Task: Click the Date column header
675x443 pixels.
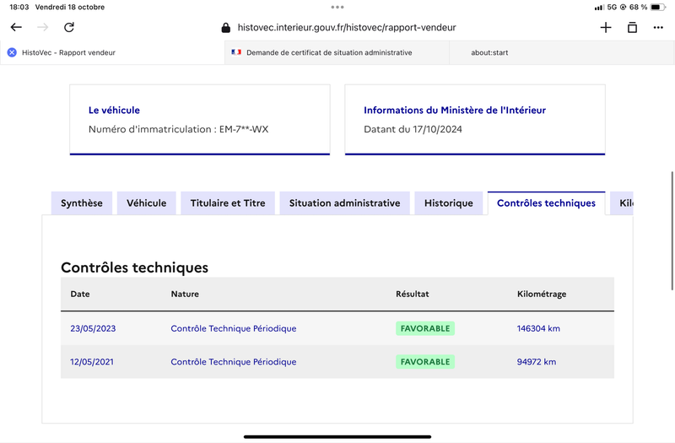Action: pyautogui.click(x=80, y=294)
